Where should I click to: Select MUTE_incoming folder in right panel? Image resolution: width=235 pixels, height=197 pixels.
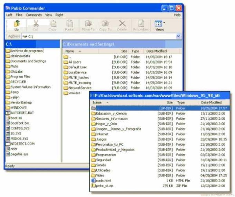click(x=77, y=83)
